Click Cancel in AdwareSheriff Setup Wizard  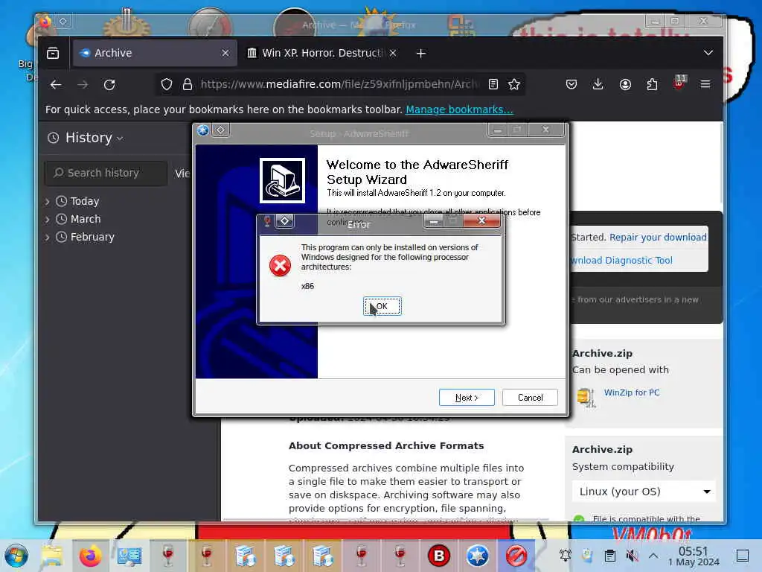point(530,398)
